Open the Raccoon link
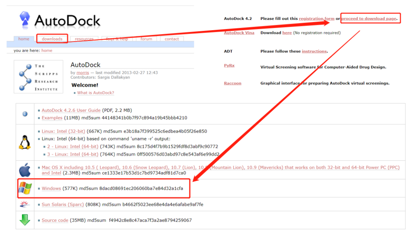Viewport: 412px width, 241px height. pyautogui.click(x=233, y=83)
